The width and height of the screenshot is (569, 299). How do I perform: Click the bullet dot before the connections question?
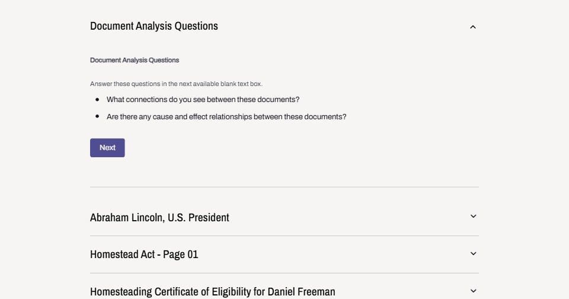click(97, 100)
